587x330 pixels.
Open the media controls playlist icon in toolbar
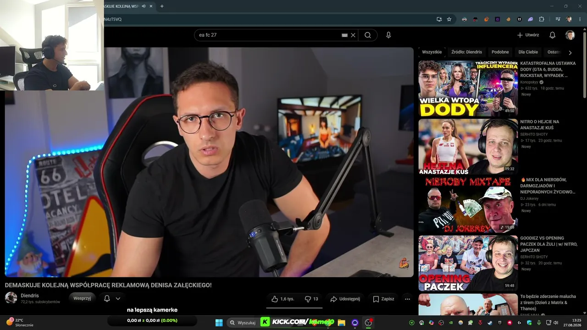558,19
